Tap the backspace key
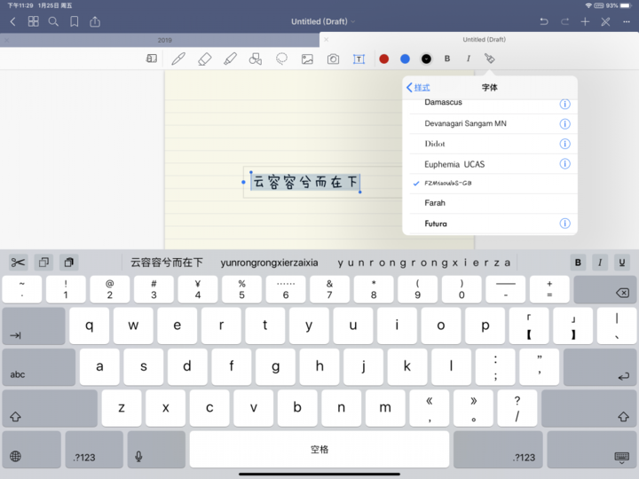Screen dimensions: 639x479 (605, 289)
